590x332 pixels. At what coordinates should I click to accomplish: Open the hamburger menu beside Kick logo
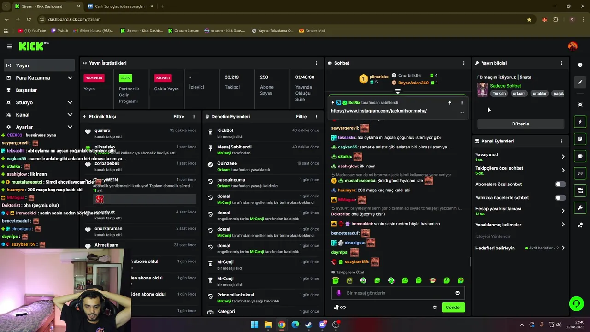[10, 47]
